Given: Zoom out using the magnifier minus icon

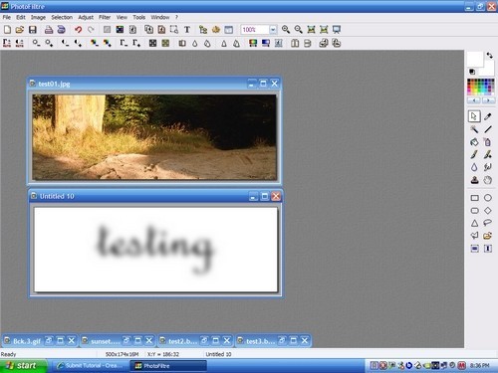Looking at the screenshot, I should pos(298,30).
